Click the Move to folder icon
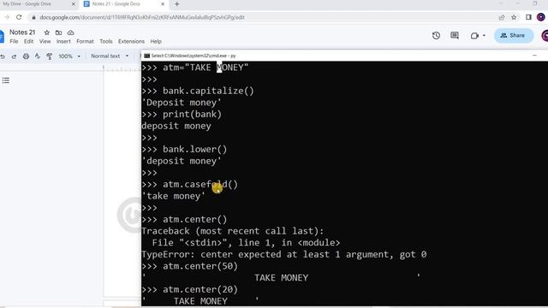This screenshot has width=548, height=308. coord(59,33)
